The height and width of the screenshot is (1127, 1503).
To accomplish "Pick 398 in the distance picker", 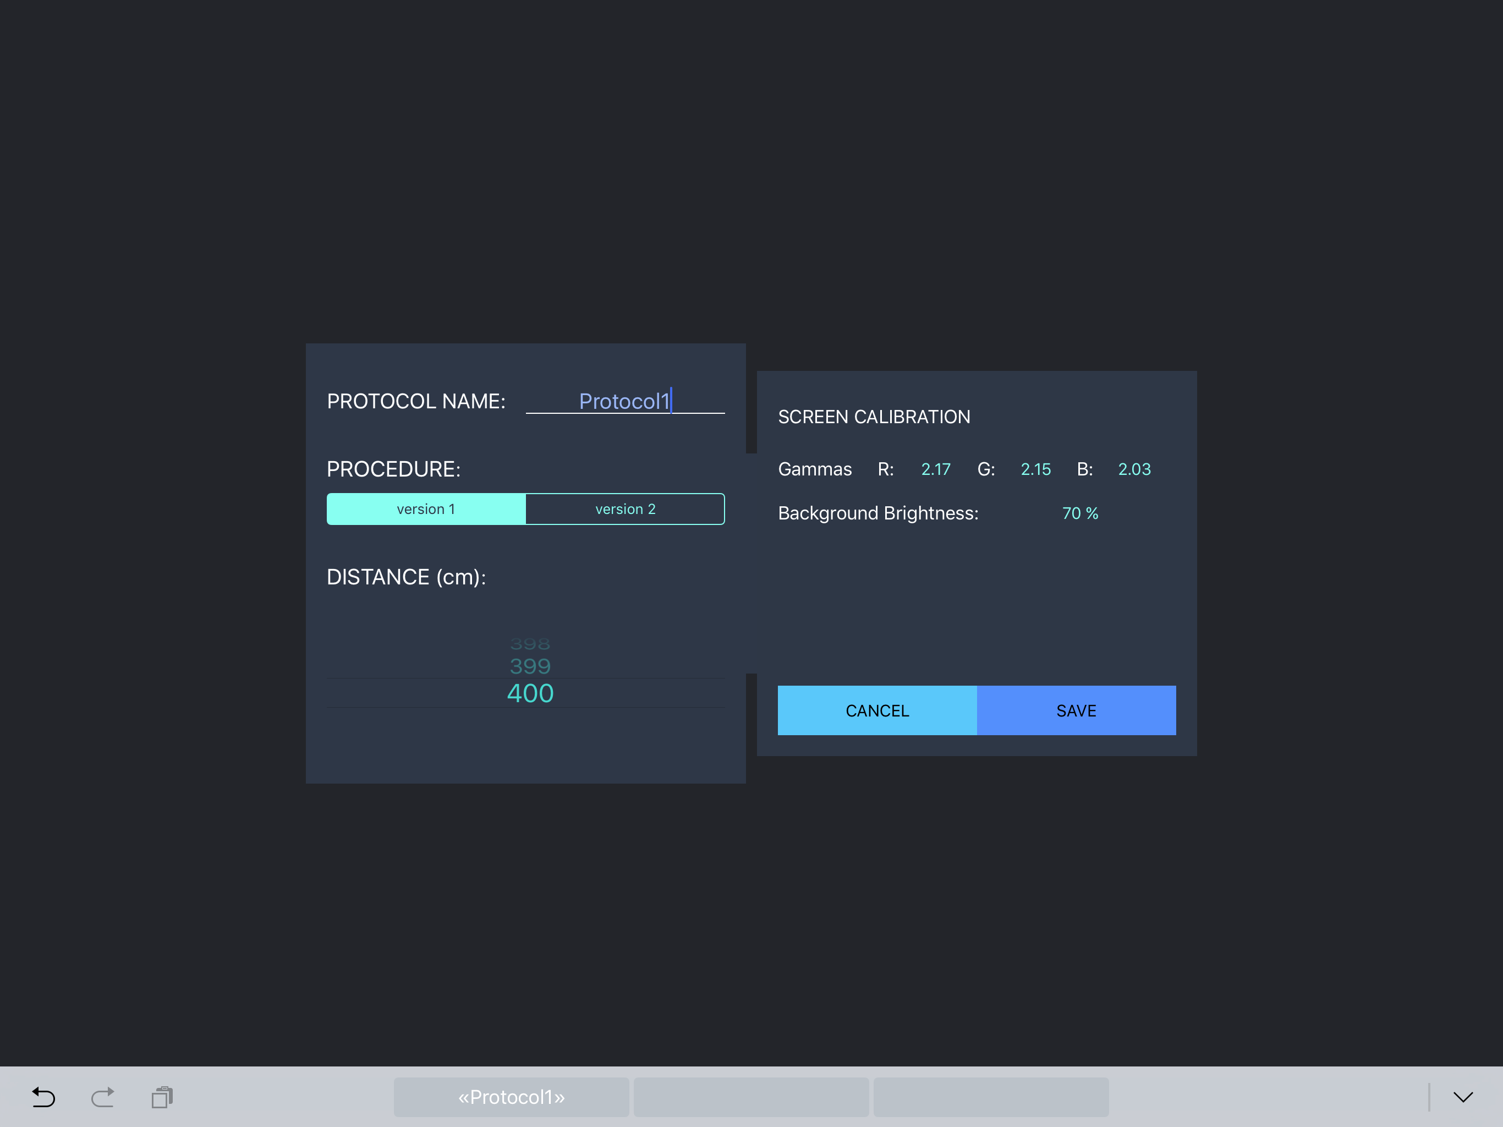I will (x=530, y=644).
